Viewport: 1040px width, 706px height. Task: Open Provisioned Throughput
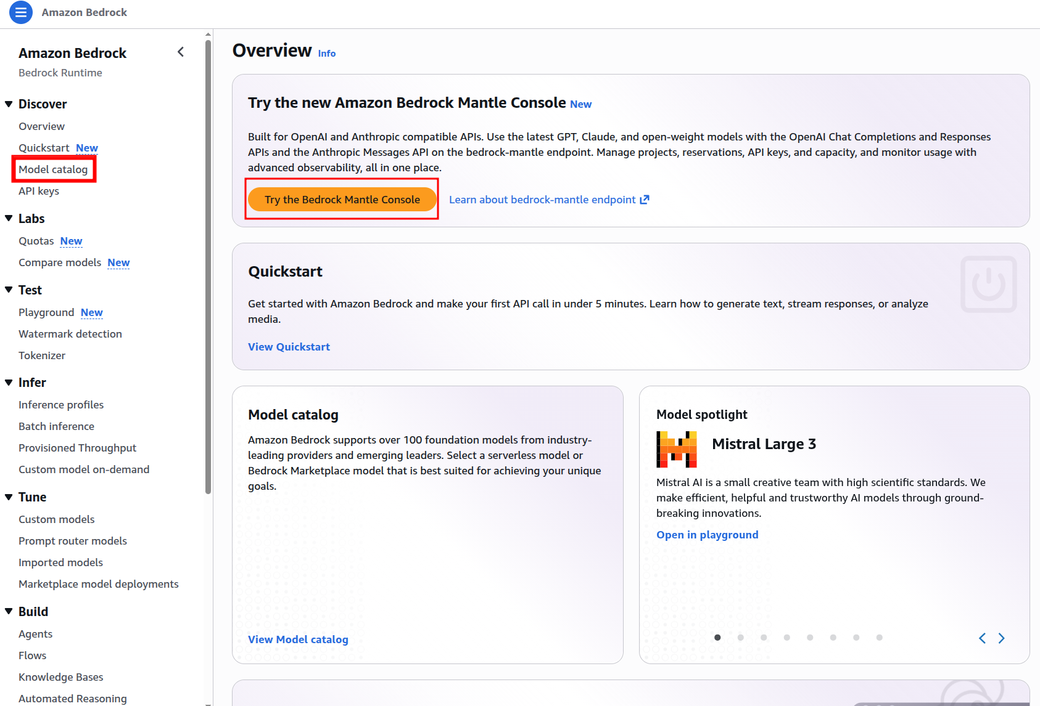tap(77, 448)
